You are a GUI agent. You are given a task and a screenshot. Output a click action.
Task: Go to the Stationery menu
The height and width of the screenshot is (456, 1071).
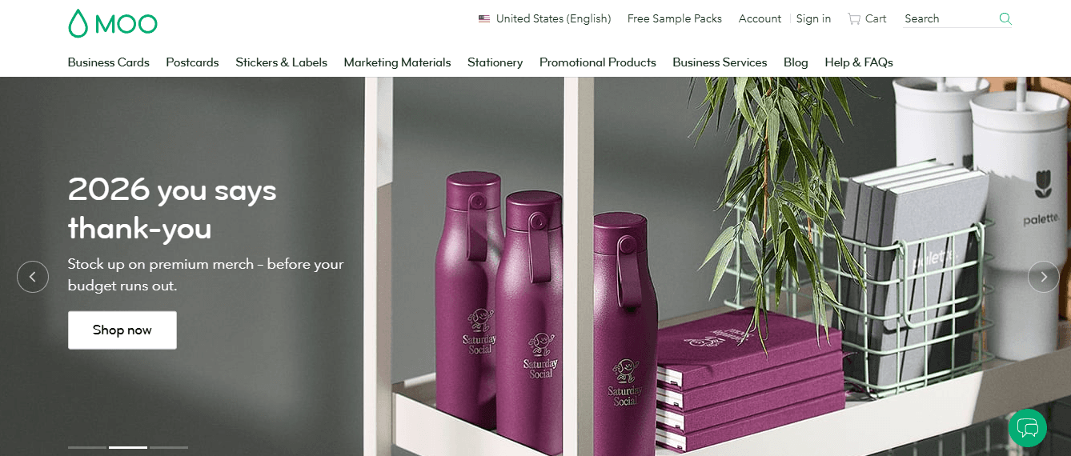point(495,62)
